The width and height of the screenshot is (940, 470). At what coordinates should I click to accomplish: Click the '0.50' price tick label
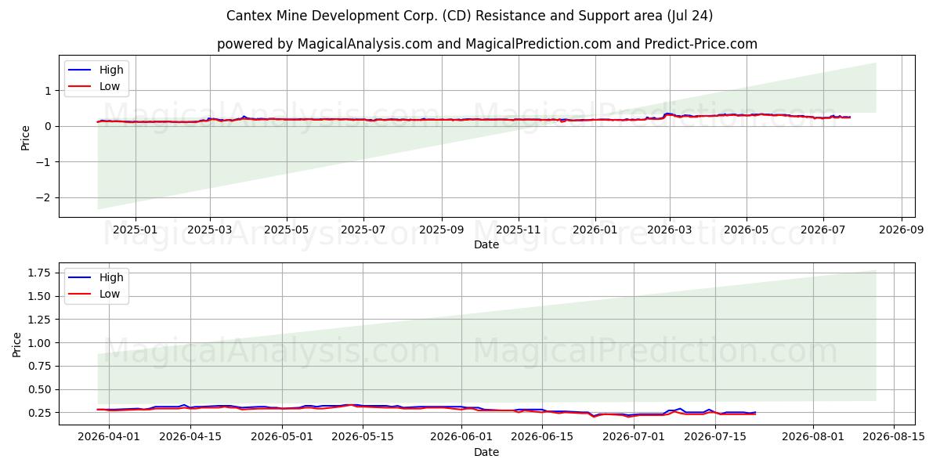click(41, 389)
